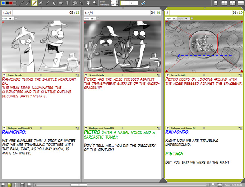Open the Hardness value dropdown arrow
Viewport: 245px width, 187px height.
pyautogui.click(x=117, y=4)
